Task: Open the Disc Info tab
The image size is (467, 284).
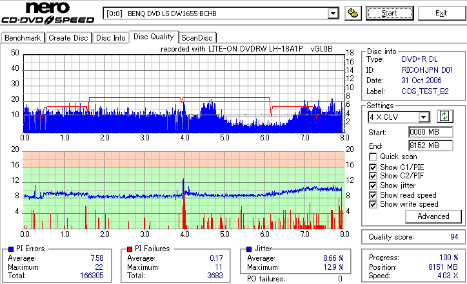Action: click(x=111, y=38)
